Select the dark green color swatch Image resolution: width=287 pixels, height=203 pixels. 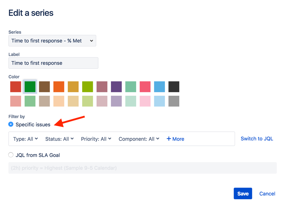click(30, 87)
